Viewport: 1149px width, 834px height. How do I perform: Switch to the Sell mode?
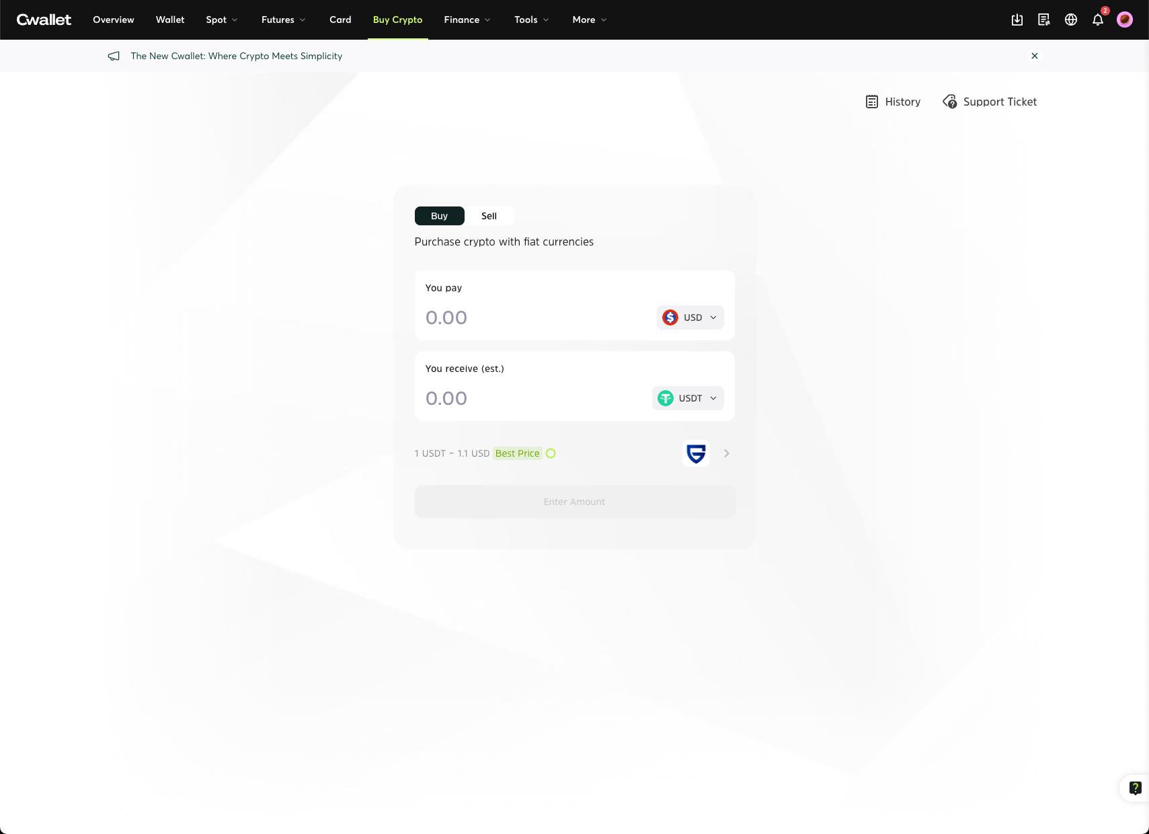489,216
